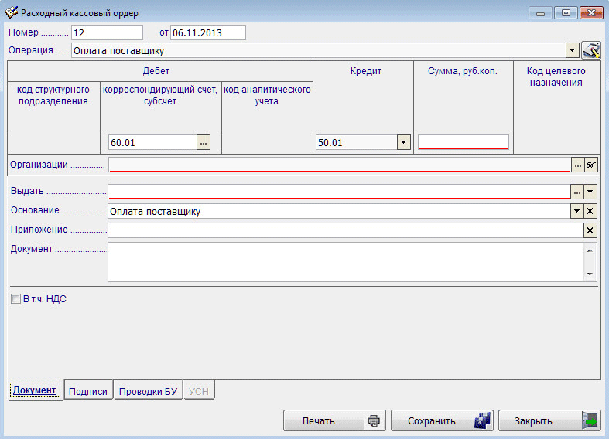Image resolution: width=609 pixels, height=439 pixels.
Task: Minimize the Расходный кассовый ордер window
Action: pos(540,13)
